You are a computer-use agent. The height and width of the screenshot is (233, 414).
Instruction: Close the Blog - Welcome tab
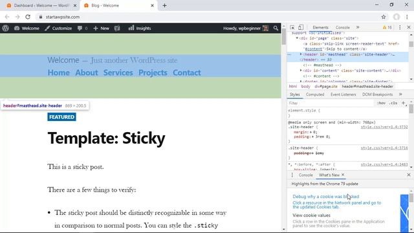click(x=153, y=6)
